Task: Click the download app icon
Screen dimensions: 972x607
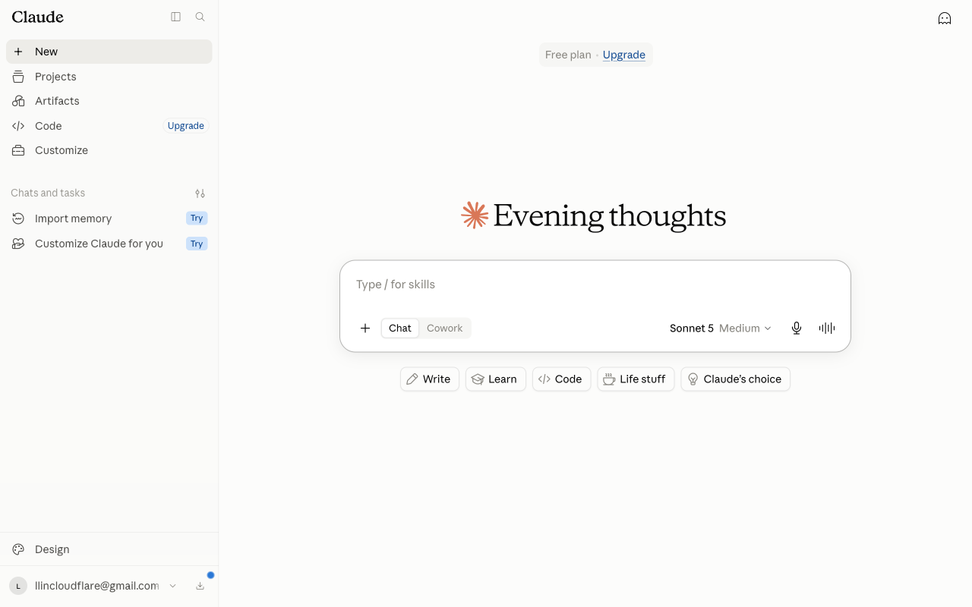Action: [x=200, y=586]
